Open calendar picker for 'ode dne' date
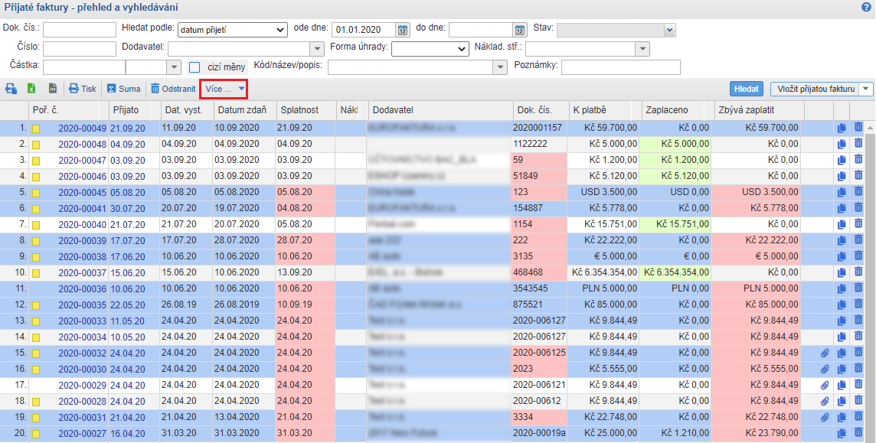 click(x=403, y=31)
